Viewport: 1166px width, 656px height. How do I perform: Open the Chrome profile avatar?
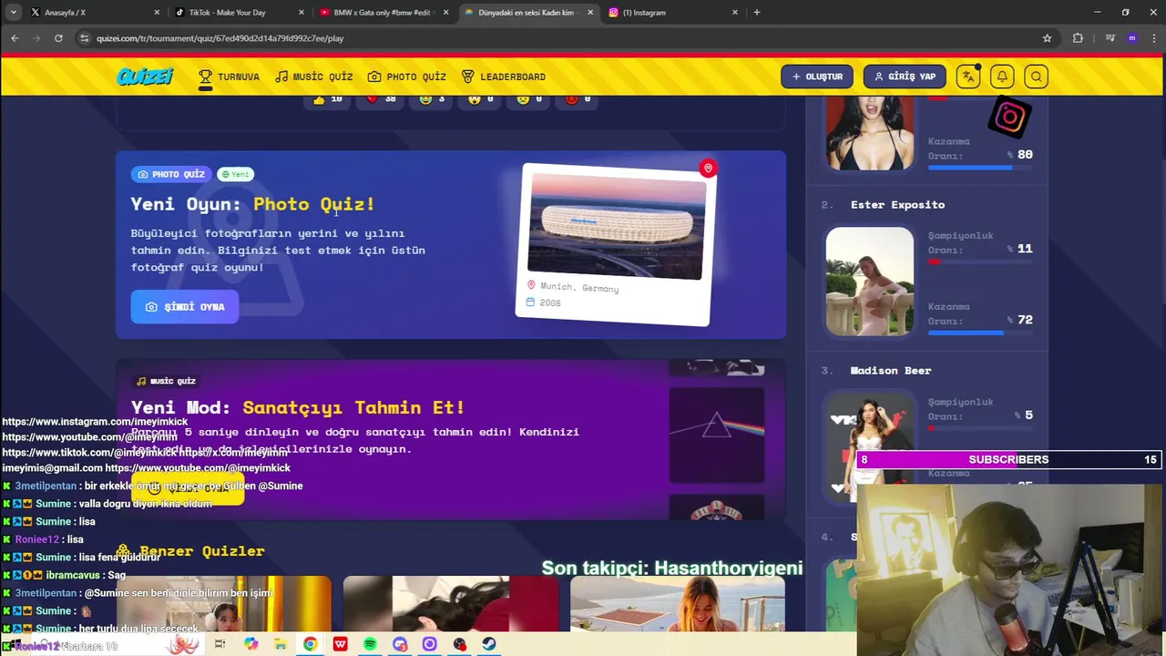[1132, 38]
